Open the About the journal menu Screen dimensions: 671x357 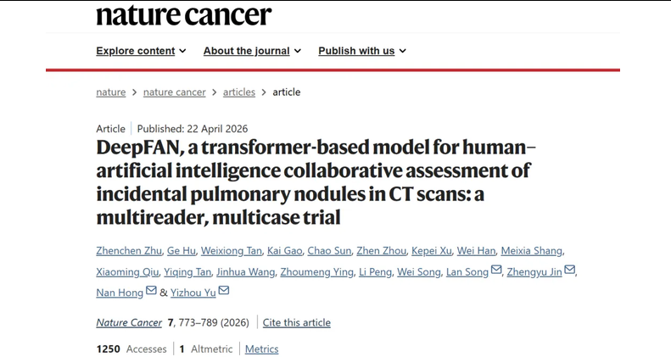tap(252, 51)
